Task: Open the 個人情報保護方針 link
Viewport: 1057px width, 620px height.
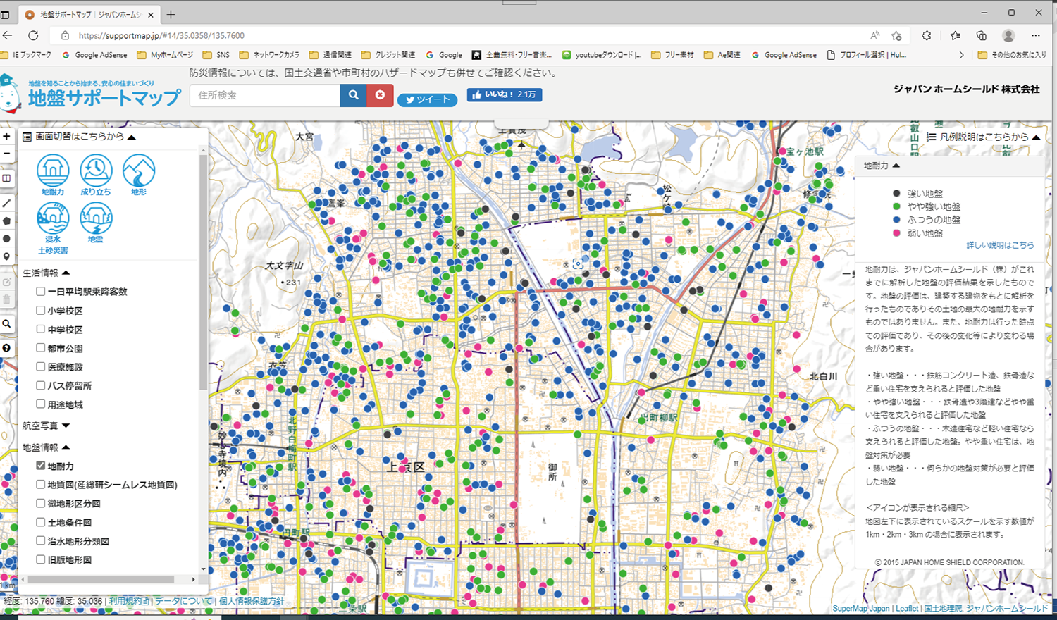Action: (252, 601)
